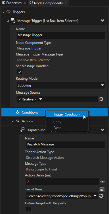This screenshot has width=109, height=214.
Task: Edit the Message Source path field
Action: [x=70, y=99]
